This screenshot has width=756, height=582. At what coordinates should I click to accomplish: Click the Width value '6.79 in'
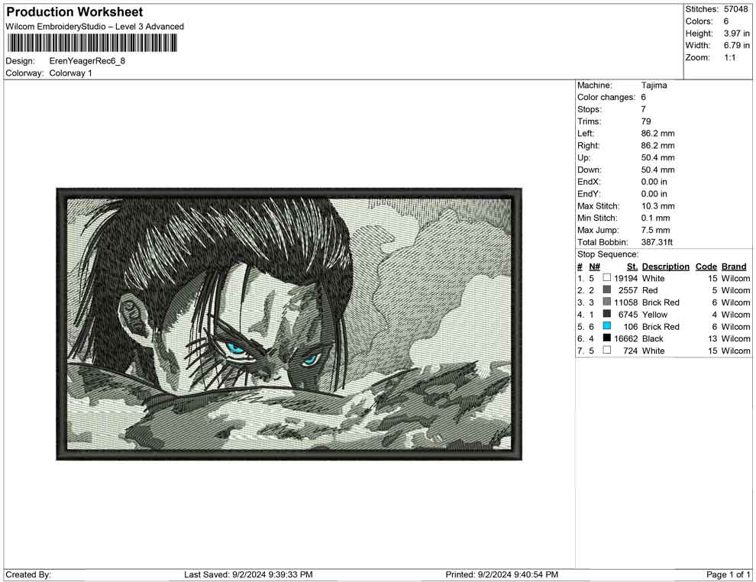click(x=737, y=45)
